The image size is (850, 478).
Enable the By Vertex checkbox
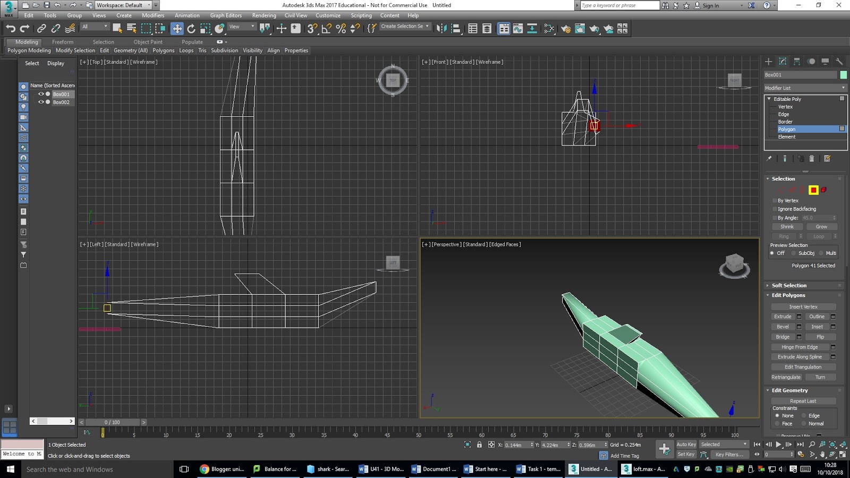[775, 201]
